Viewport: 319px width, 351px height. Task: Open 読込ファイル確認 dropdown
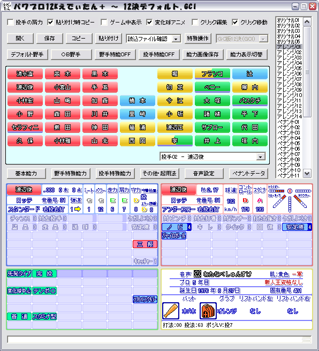click(176, 39)
